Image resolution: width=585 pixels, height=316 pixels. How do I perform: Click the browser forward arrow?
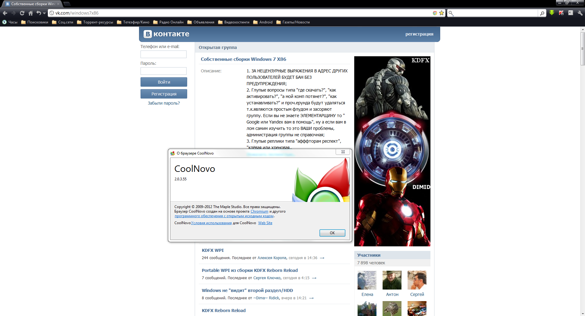coord(13,13)
